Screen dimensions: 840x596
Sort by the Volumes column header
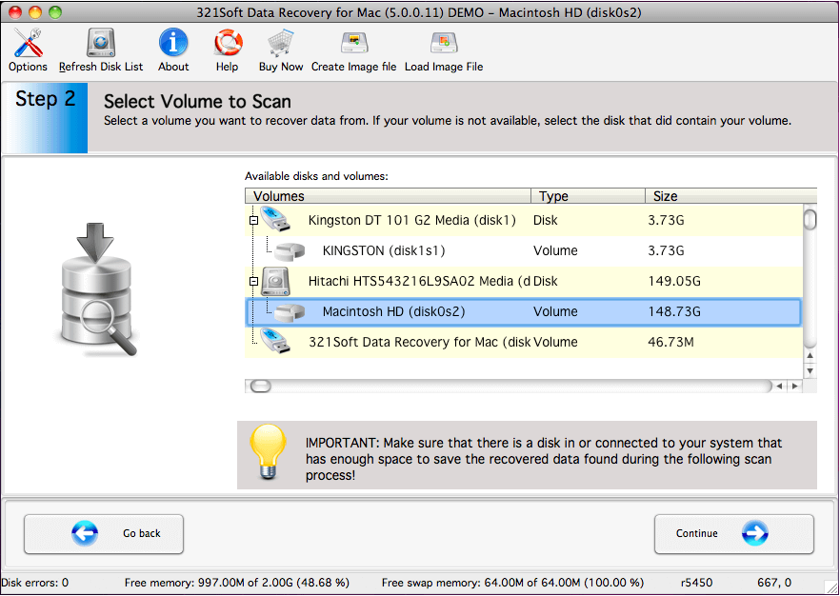tap(388, 196)
